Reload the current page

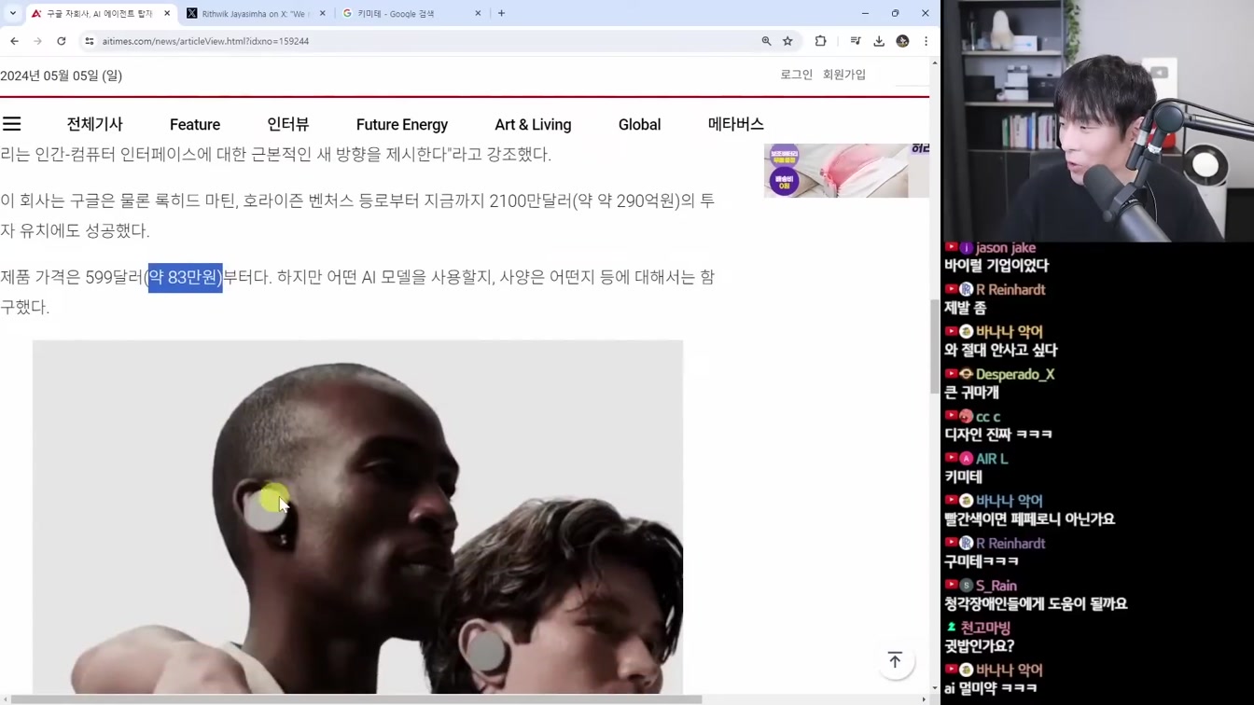[x=62, y=41]
